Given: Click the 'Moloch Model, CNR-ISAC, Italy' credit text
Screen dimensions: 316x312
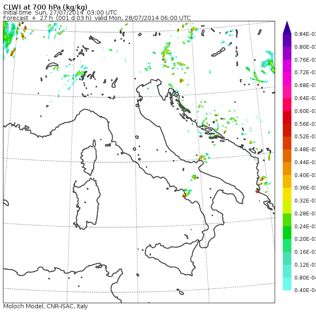Looking at the screenshot, I should pos(46,306).
